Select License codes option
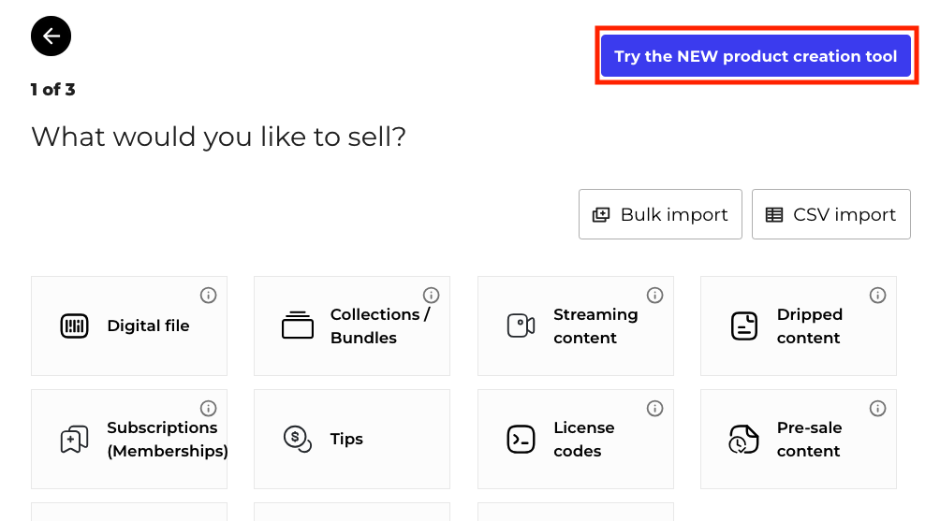940x521 pixels. click(x=576, y=440)
